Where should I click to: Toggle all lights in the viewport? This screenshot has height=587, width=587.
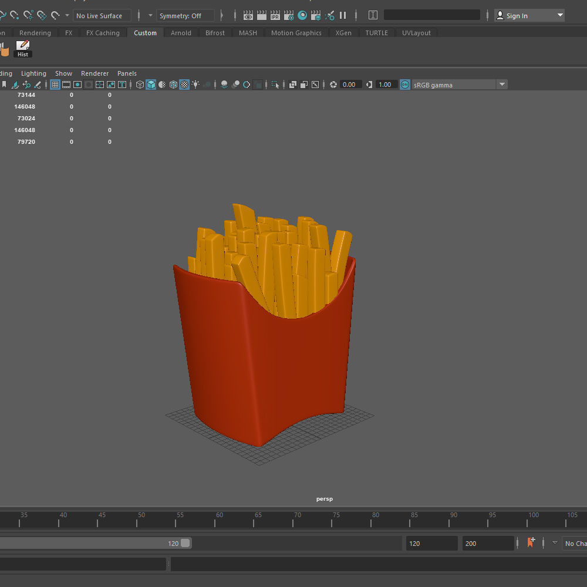[195, 84]
